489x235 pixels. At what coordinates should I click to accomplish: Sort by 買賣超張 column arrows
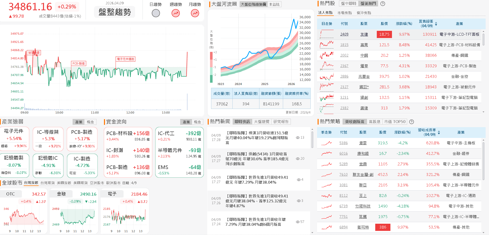point(436,24)
